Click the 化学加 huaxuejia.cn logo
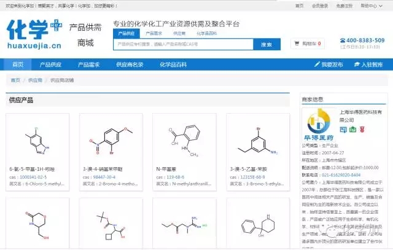This screenshot has height=250, width=393. point(34,34)
